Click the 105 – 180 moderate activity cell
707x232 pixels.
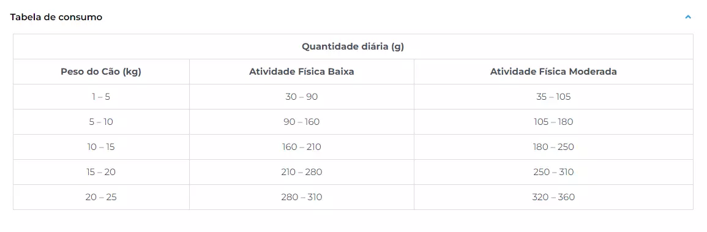tap(554, 122)
